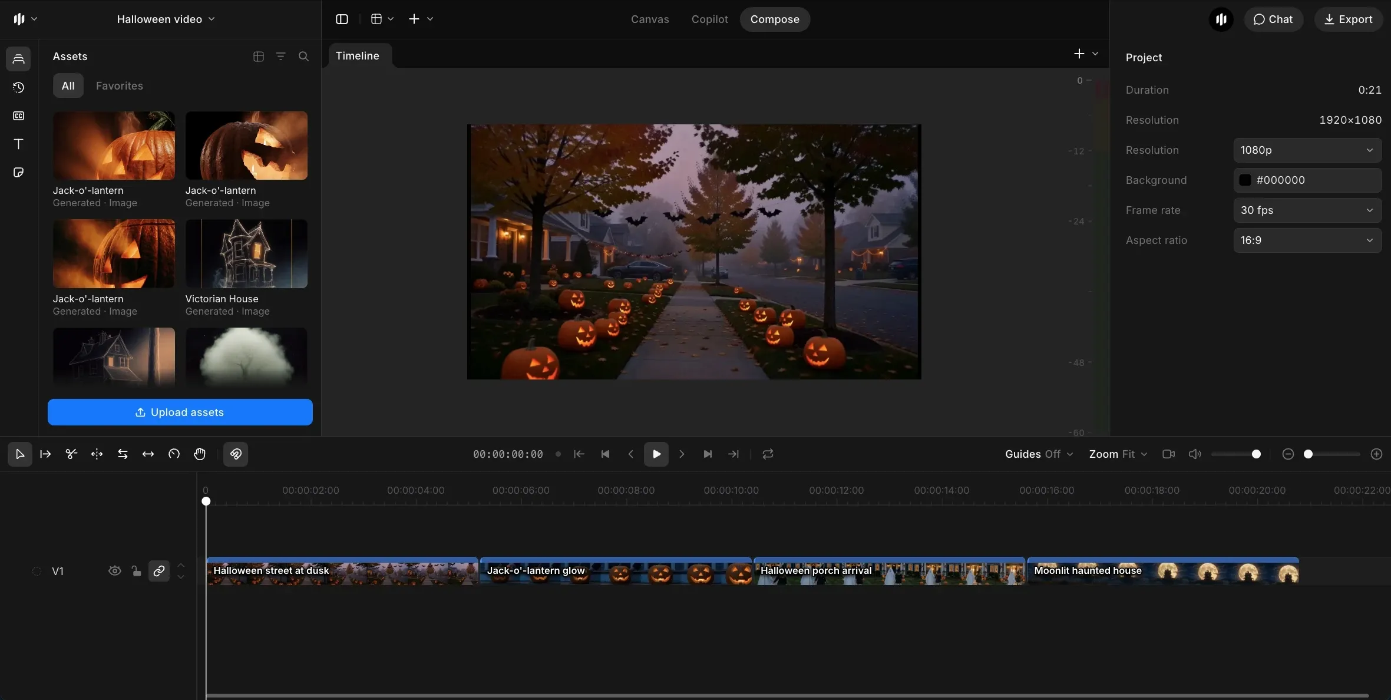
Task: Open the Zoom Fit dropdown
Action: click(1118, 454)
